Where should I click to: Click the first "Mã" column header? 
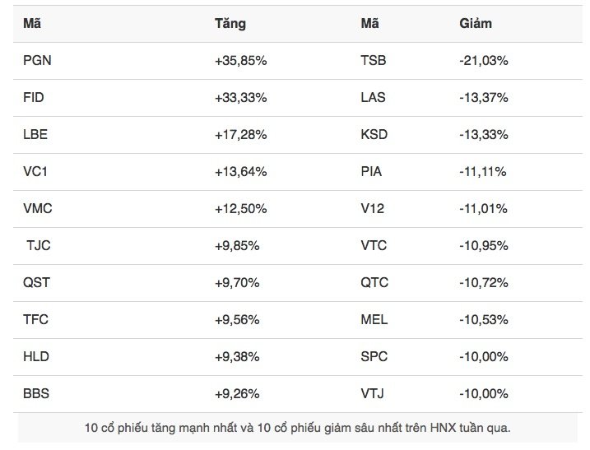(x=32, y=24)
